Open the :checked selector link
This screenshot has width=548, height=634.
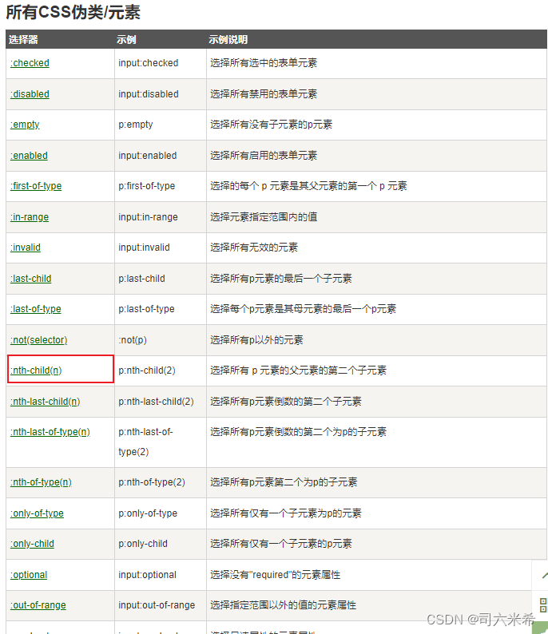click(x=30, y=63)
